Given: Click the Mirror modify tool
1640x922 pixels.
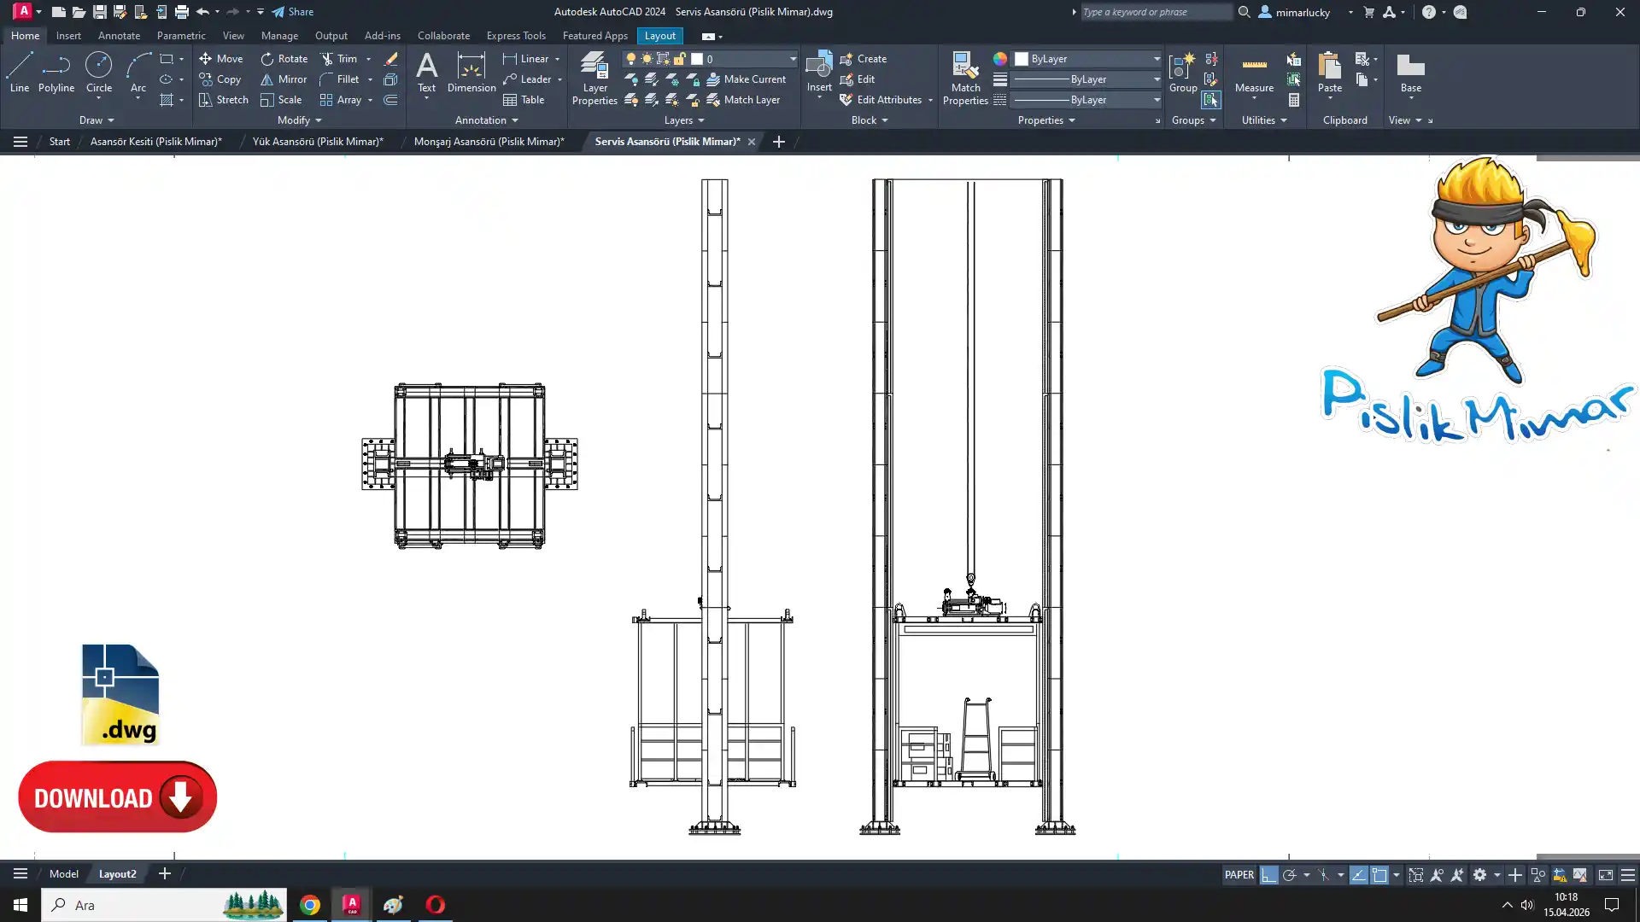Looking at the screenshot, I should pyautogui.click(x=283, y=79).
